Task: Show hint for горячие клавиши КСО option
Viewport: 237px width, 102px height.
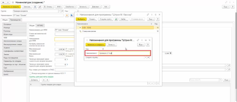Action: (65, 73)
